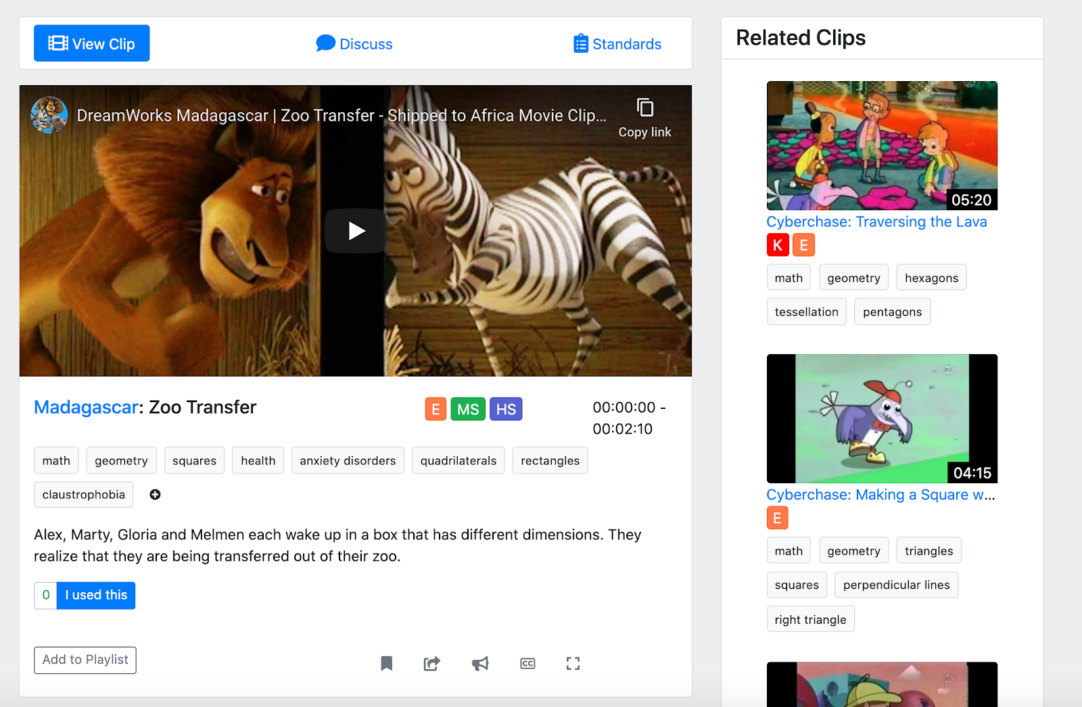Viewport: 1082px width, 707px height.
Task: Click the triangles tag
Action: (928, 550)
